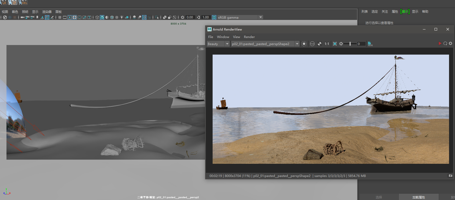Open Window menu in Arnold RenderView
The image size is (455, 200).
click(223, 37)
